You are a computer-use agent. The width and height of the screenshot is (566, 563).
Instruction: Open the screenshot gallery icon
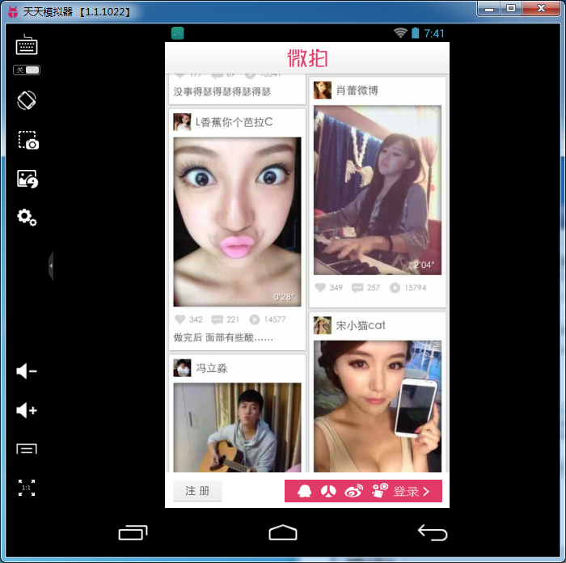coord(27,179)
